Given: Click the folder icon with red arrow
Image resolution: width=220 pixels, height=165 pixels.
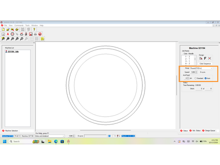Looking at the screenshot, I should pyautogui.click(x=12, y=29).
